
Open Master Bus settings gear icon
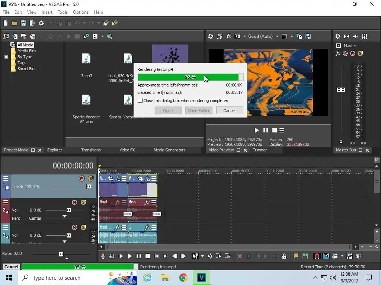338,36
